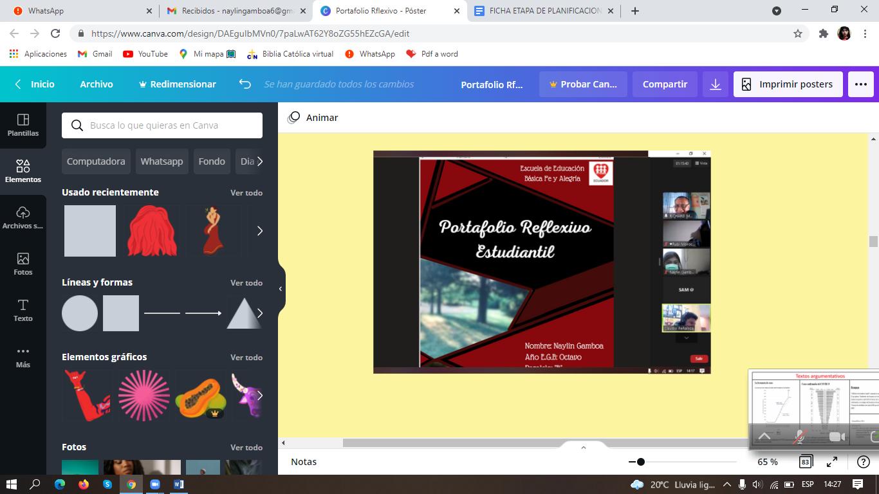Open the Archivos subidos sidebar panel
The image size is (879, 494).
pyautogui.click(x=23, y=218)
